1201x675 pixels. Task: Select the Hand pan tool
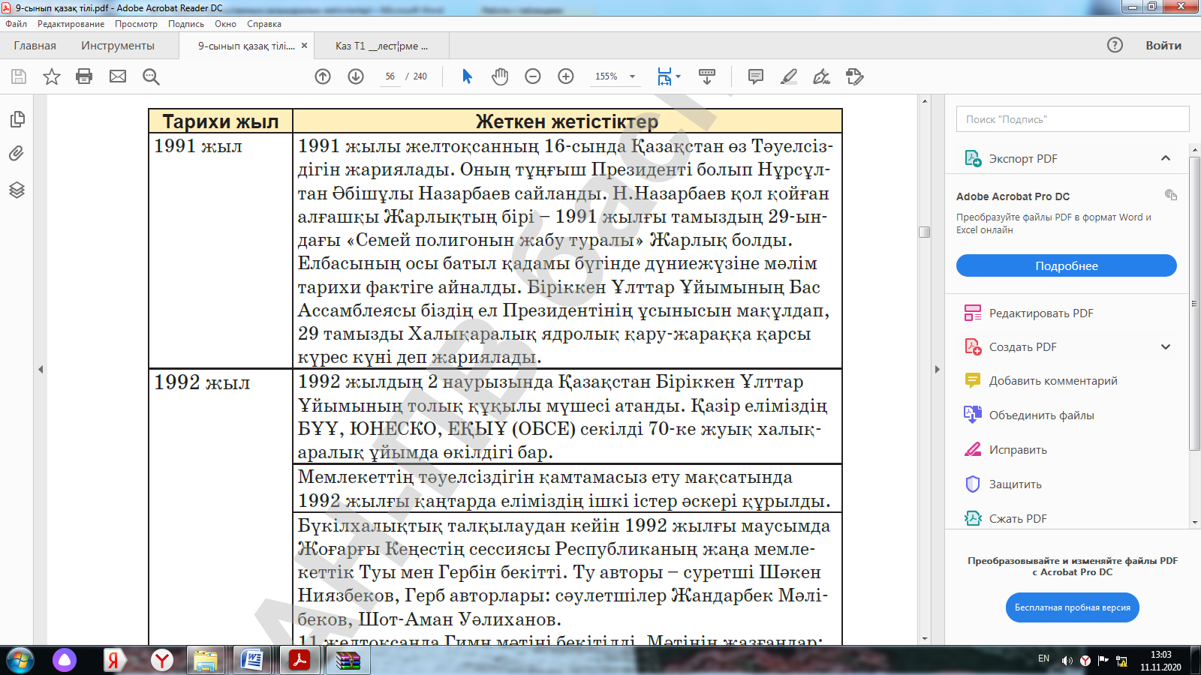(x=500, y=76)
